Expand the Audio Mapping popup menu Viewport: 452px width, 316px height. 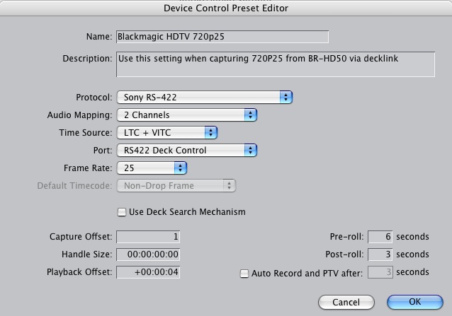(186, 115)
